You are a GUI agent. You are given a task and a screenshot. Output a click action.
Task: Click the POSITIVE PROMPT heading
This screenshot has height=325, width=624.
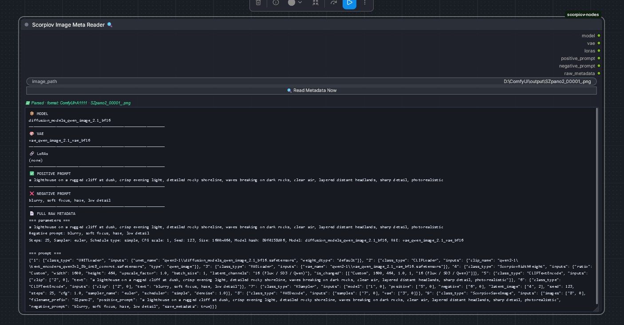point(50,174)
